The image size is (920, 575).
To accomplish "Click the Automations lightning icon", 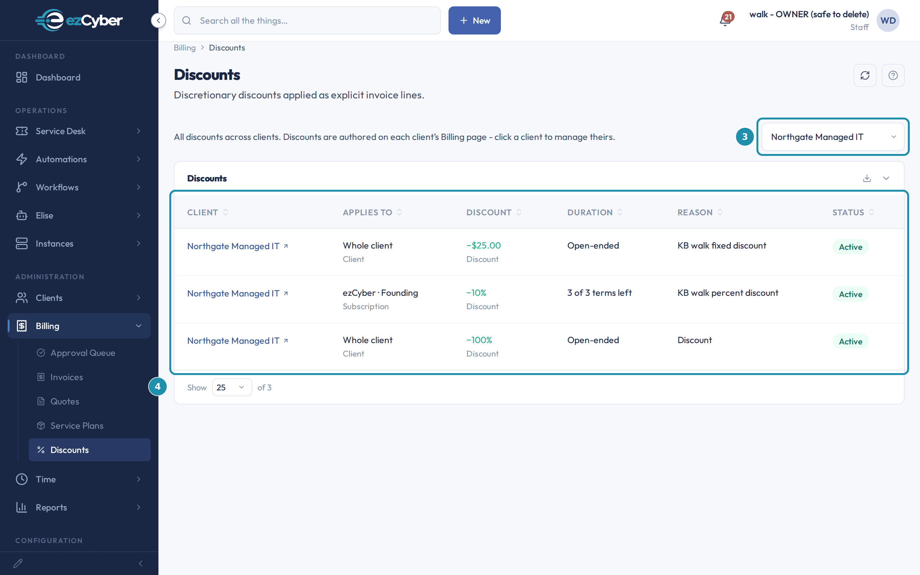I will tap(22, 159).
